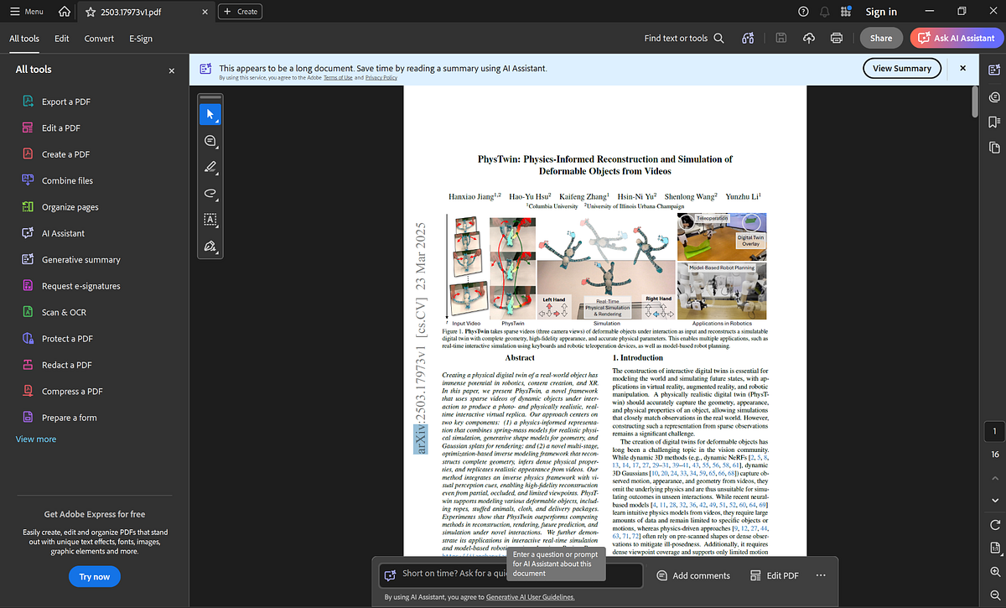Image resolution: width=1006 pixels, height=608 pixels.
Task: Click Try now for Adobe Express
Action: (x=95, y=577)
